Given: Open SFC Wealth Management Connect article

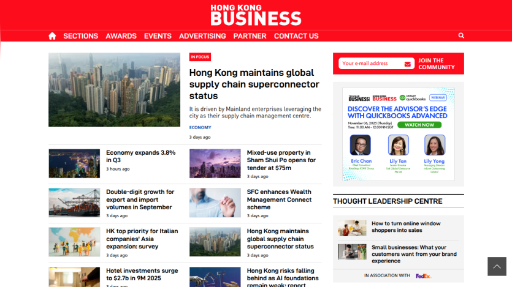Looking at the screenshot, I should tap(279, 199).
